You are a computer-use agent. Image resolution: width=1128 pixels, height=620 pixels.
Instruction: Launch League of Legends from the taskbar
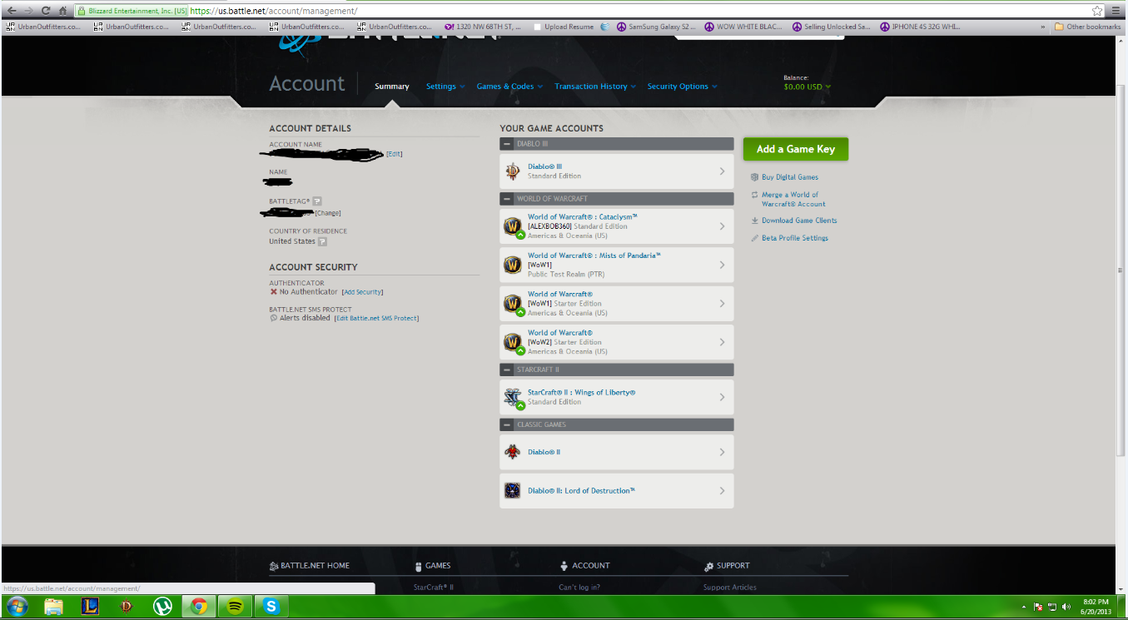pyautogui.click(x=90, y=607)
